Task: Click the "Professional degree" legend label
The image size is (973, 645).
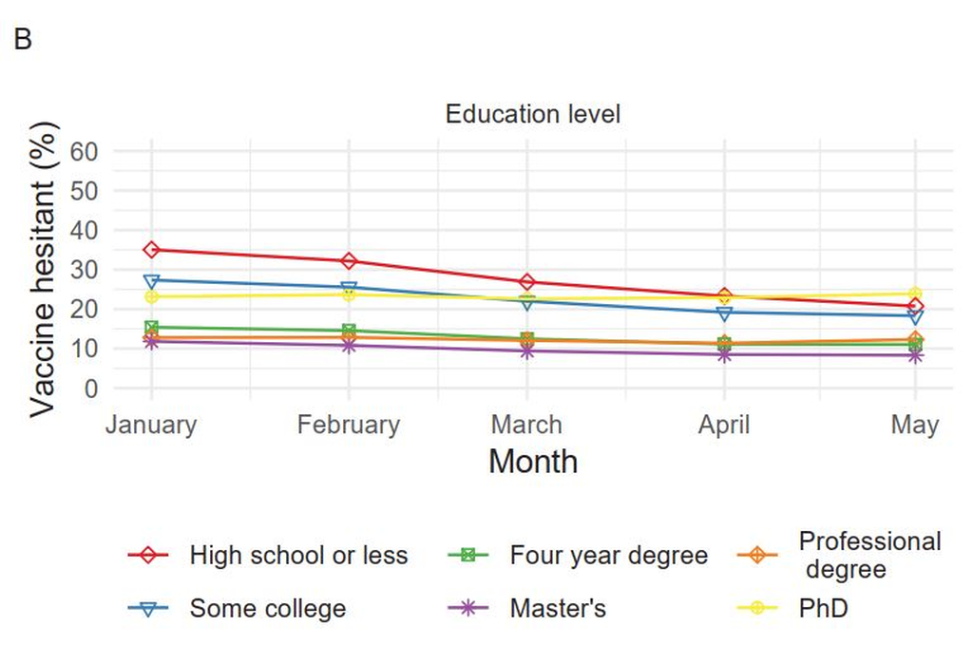Action: pos(868,555)
